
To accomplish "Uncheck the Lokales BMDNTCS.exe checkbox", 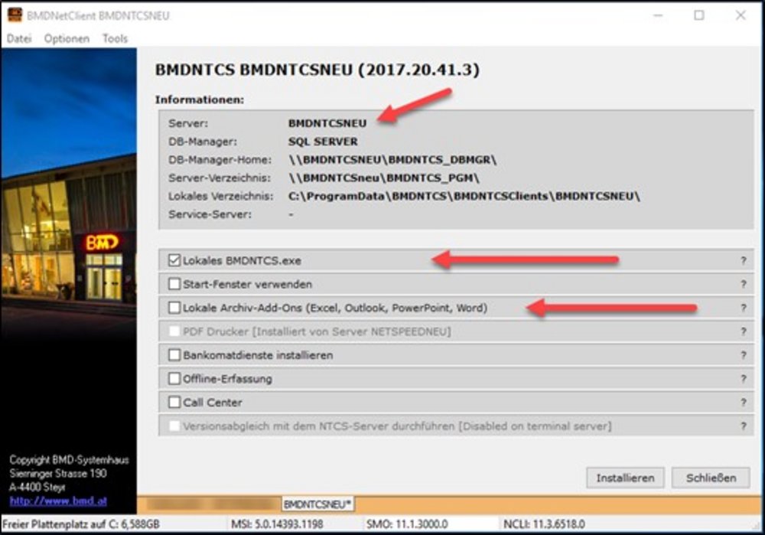I will coord(174,260).
